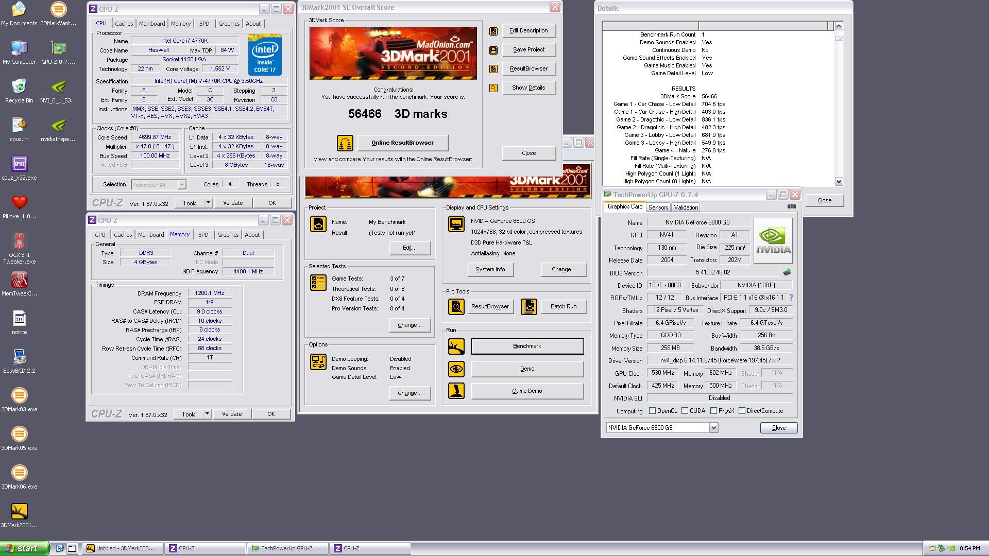The width and height of the screenshot is (989, 556).
Task: Click the Benchmark run button
Action: (x=527, y=346)
